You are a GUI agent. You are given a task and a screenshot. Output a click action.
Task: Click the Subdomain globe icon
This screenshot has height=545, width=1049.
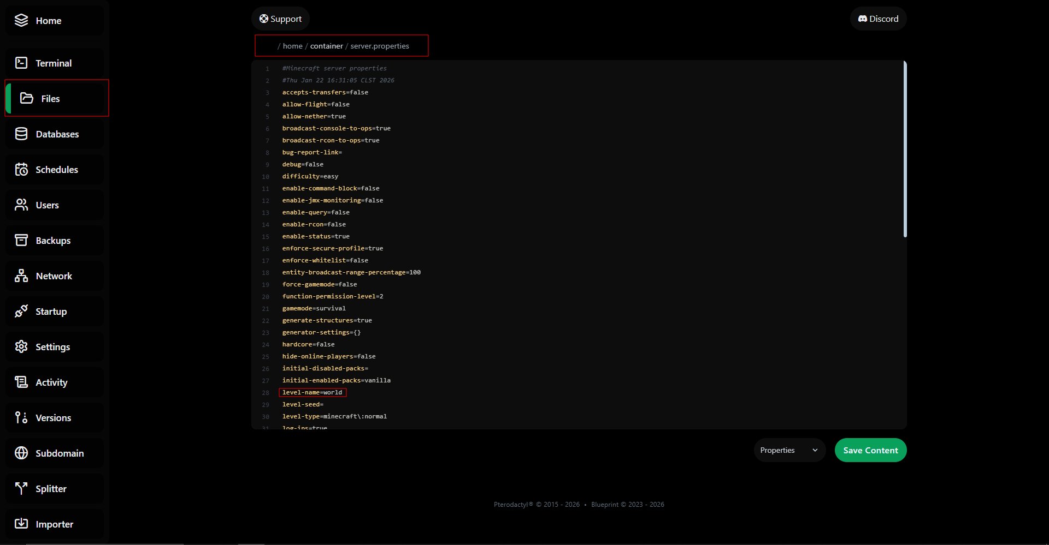point(21,453)
